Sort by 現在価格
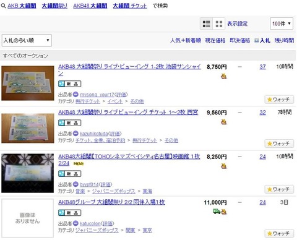Viewport: 297px width, 240px height. (215, 40)
